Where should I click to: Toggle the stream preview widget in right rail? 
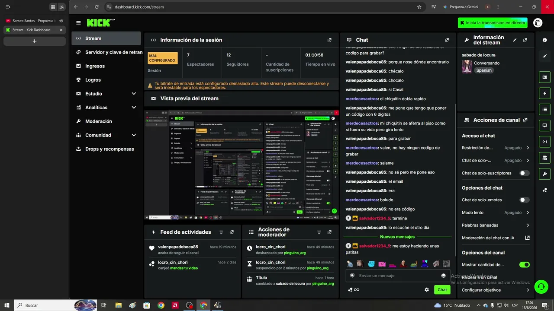click(544, 77)
